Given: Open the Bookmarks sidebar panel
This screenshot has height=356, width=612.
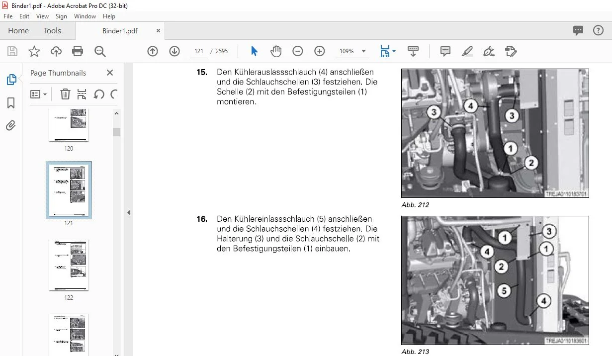Looking at the screenshot, I should (x=11, y=103).
